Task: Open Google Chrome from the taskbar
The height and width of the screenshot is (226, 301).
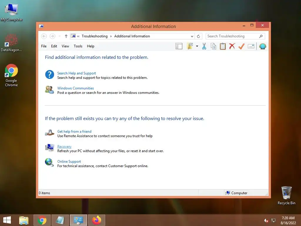Action: (x=42, y=220)
